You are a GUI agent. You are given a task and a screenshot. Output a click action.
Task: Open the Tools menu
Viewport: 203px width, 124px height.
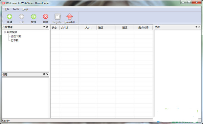tap(16, 9)
